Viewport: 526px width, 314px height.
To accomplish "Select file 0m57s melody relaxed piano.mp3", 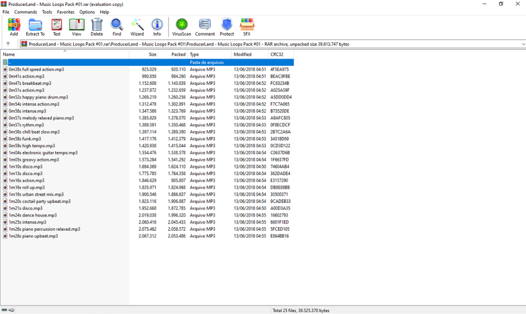I will (147, 118).
